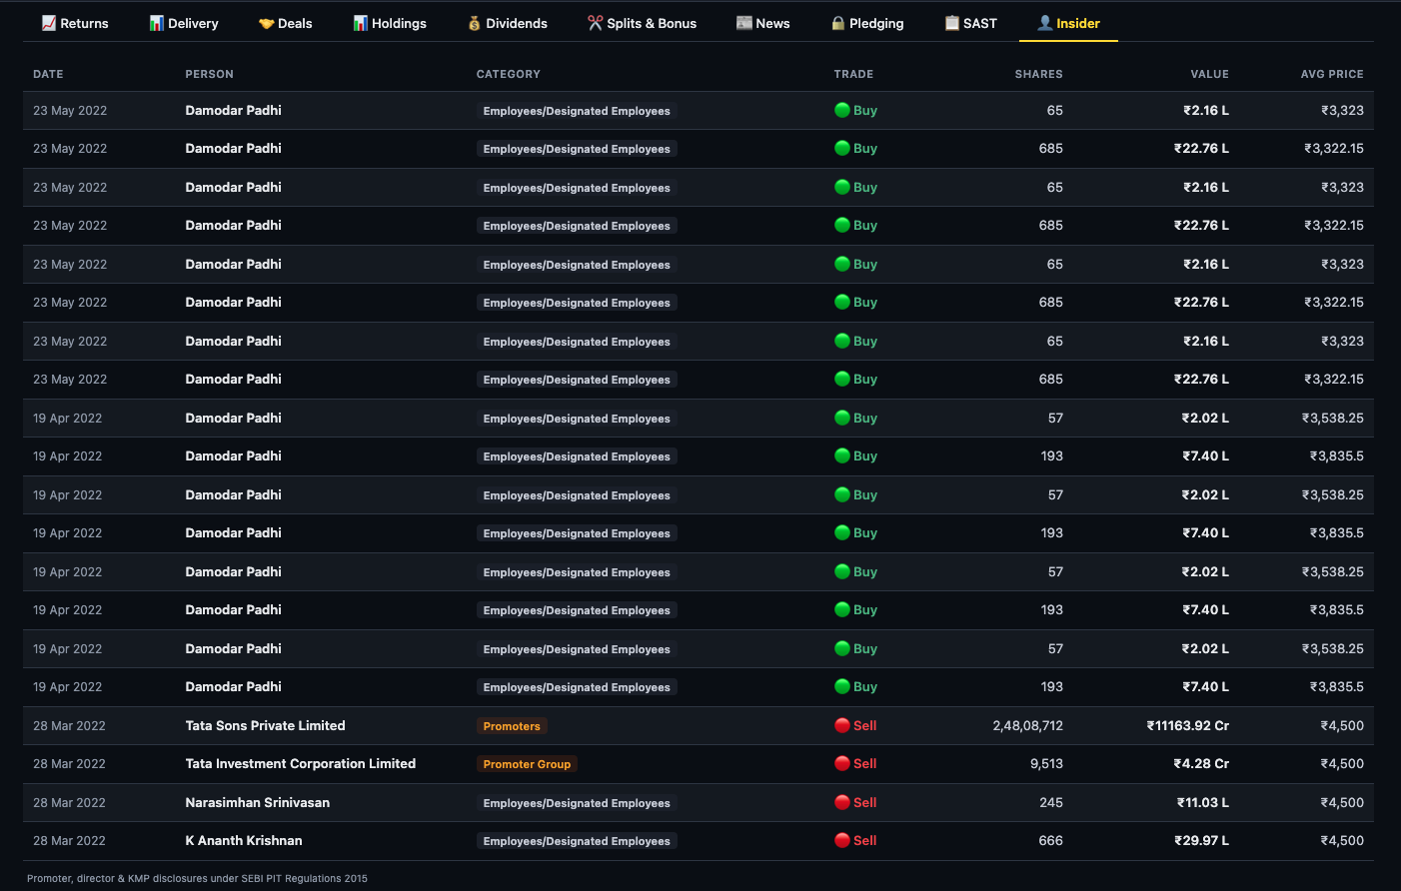Sort by the DATE column header
Viewport: 1401px width, 891px height.
(x=48, y=74)
